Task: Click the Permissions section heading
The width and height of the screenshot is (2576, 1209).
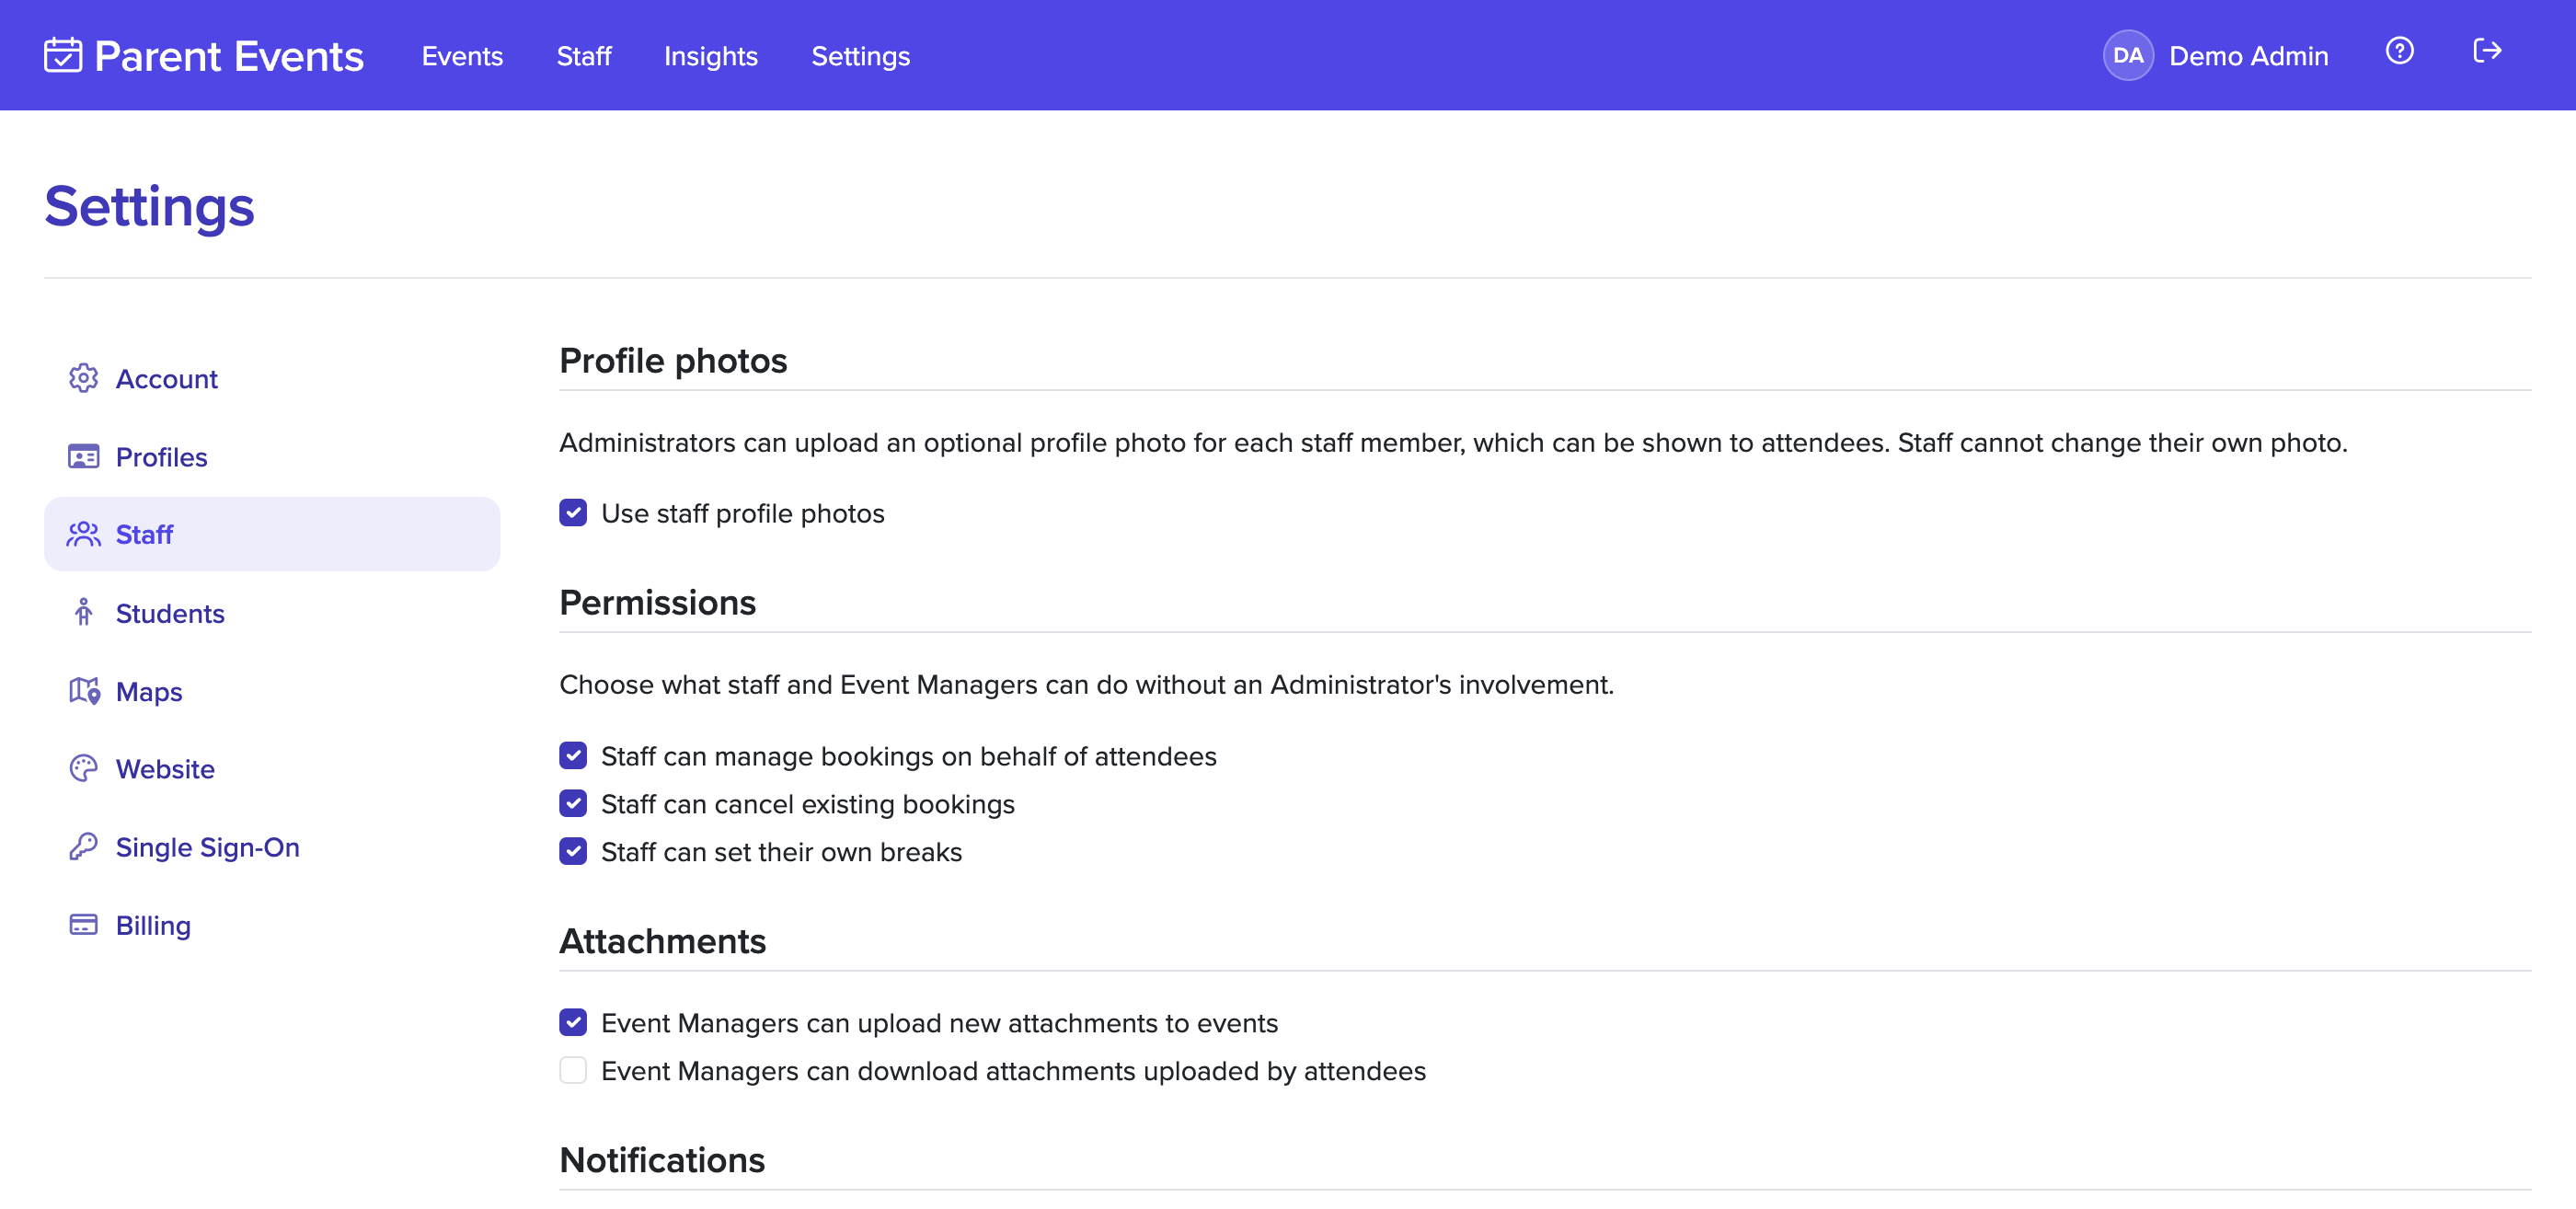Action: (x=657, y=603)
